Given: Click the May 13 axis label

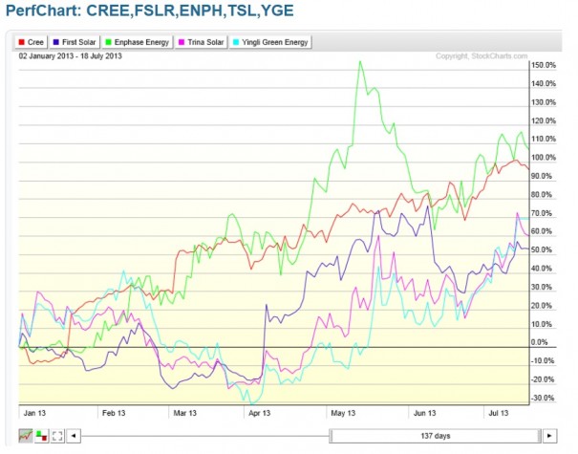Looking at the screenshot, I should [343, 413].
